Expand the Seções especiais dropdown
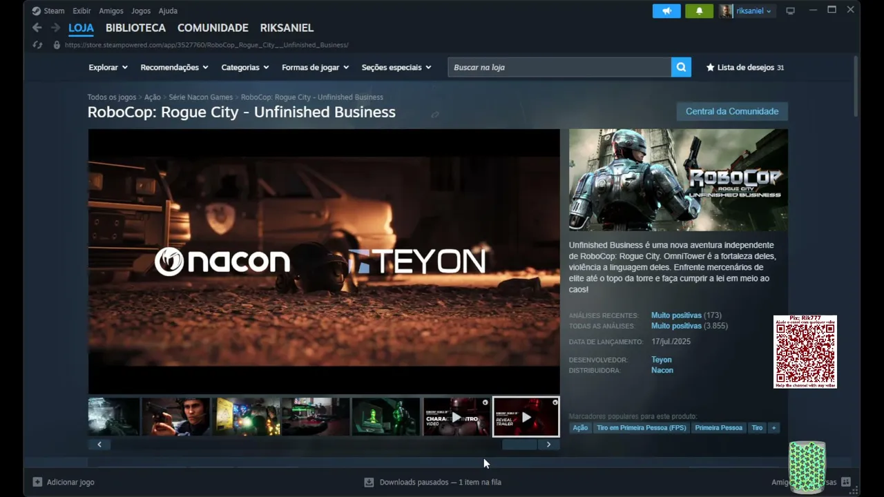 tap(396, 68)
